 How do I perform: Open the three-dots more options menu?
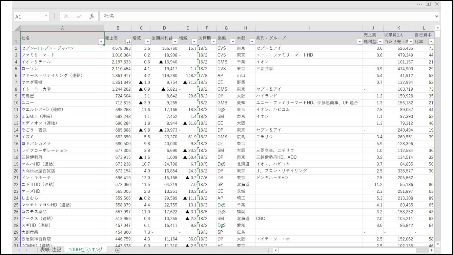(x=419, y=4)
